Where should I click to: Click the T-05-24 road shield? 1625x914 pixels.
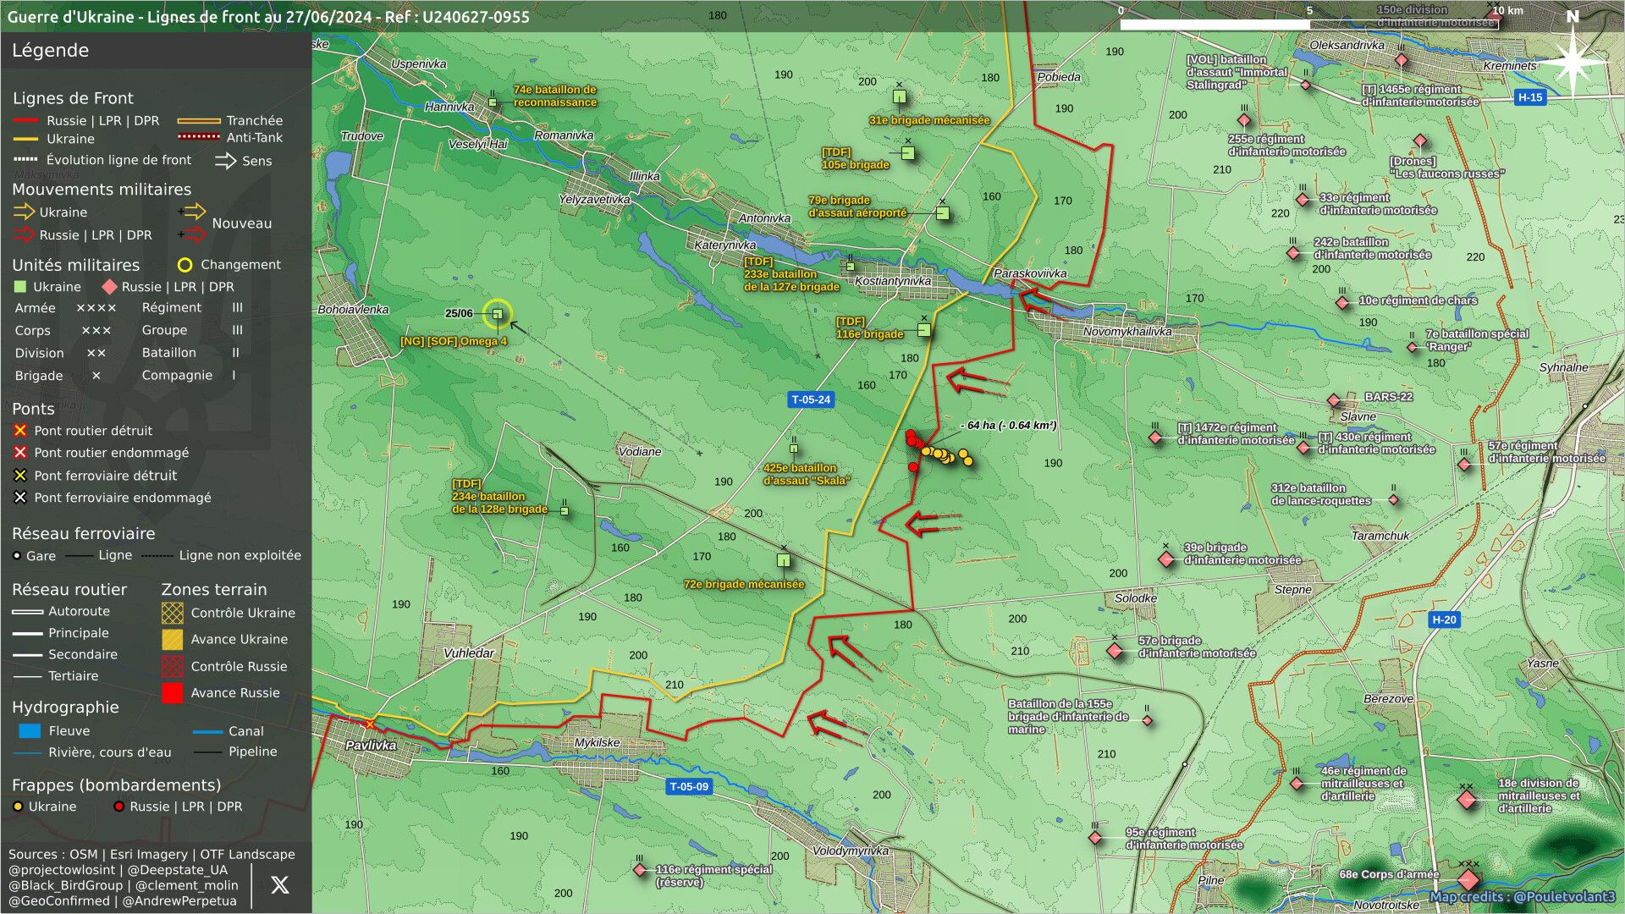[811, 399]
